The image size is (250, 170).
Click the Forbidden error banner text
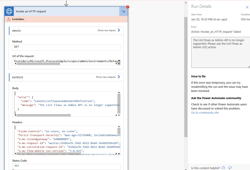[18, 19]
